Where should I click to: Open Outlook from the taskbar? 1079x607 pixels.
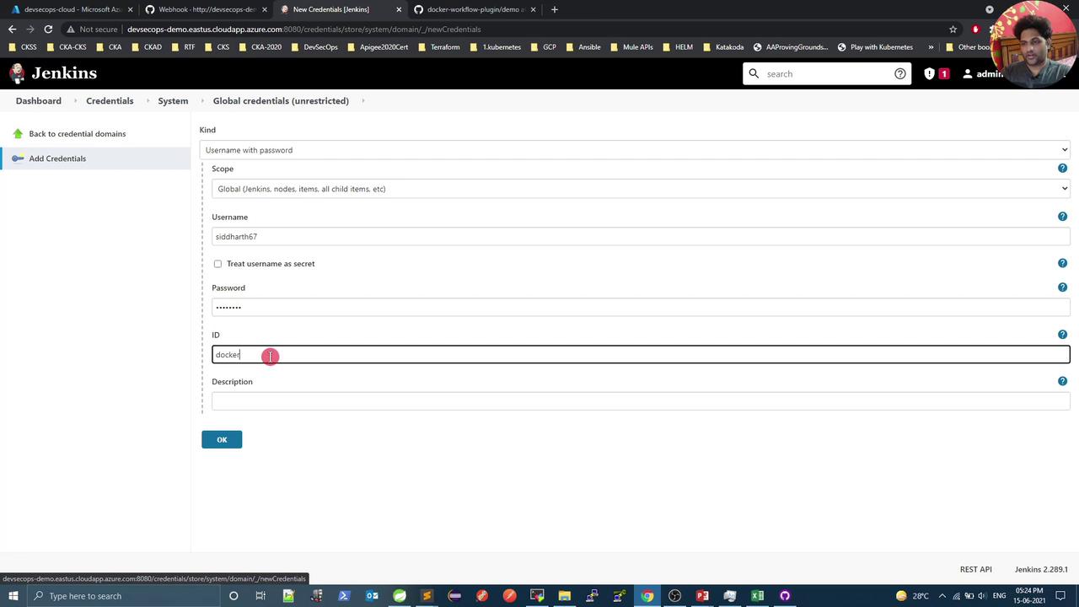[372, 596]
